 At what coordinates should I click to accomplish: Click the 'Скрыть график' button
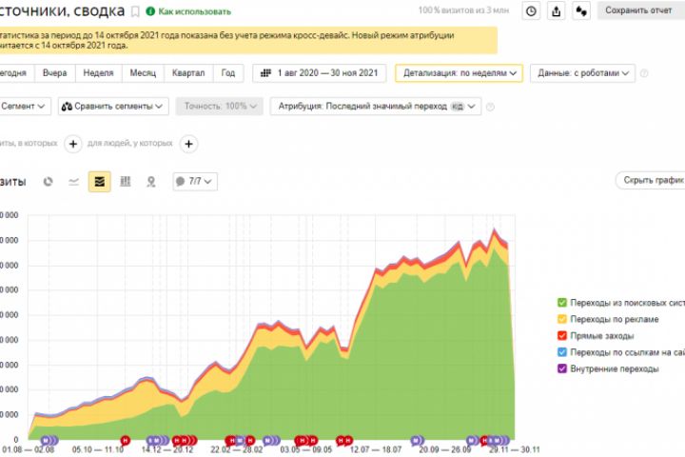651,180
